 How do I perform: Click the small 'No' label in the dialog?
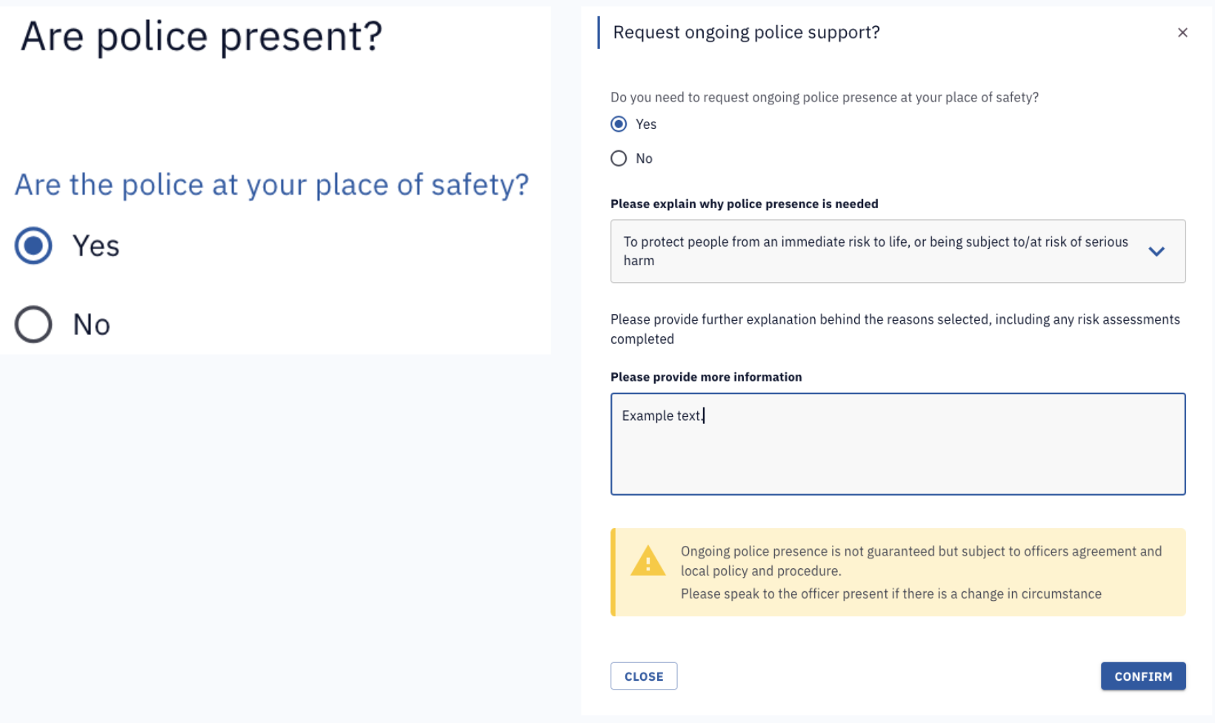[644, 159]
